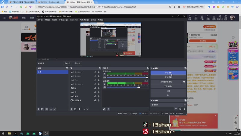Show hidden 文本 (GDI+) 2 source
Screen dimensions: 241x136
tap(95, 72)
